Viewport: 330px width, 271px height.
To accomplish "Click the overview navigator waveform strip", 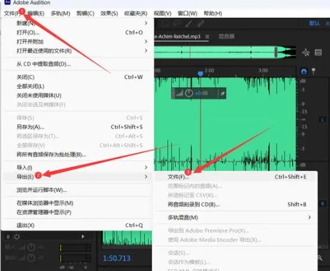I will [225, 52].
